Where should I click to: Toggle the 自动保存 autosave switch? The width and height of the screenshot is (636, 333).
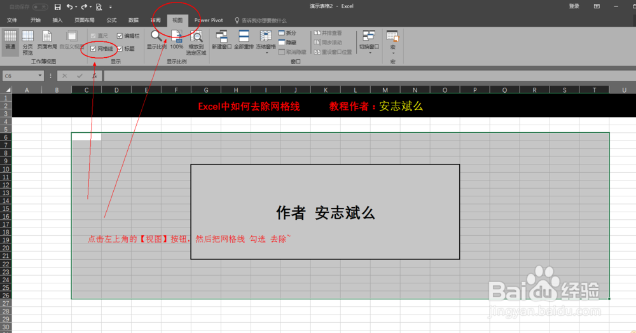click(x=39, y=7)
